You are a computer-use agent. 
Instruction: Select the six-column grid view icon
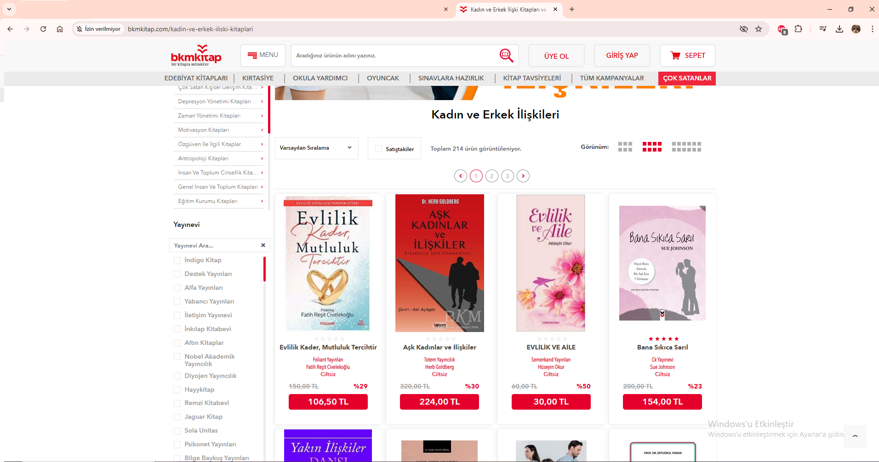[x=686, y=147]
